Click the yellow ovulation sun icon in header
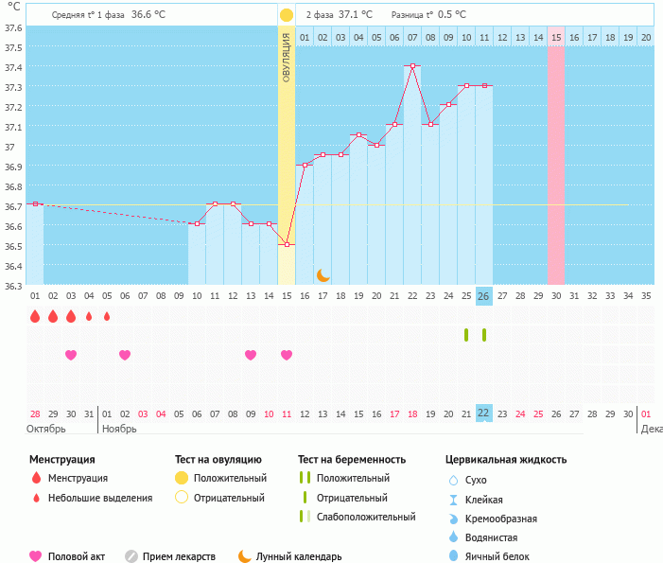 [x=287, y=15]
